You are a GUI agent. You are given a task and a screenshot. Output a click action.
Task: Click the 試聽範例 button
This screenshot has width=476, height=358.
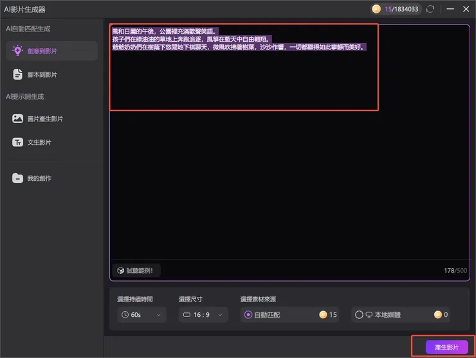coord(136,271)
